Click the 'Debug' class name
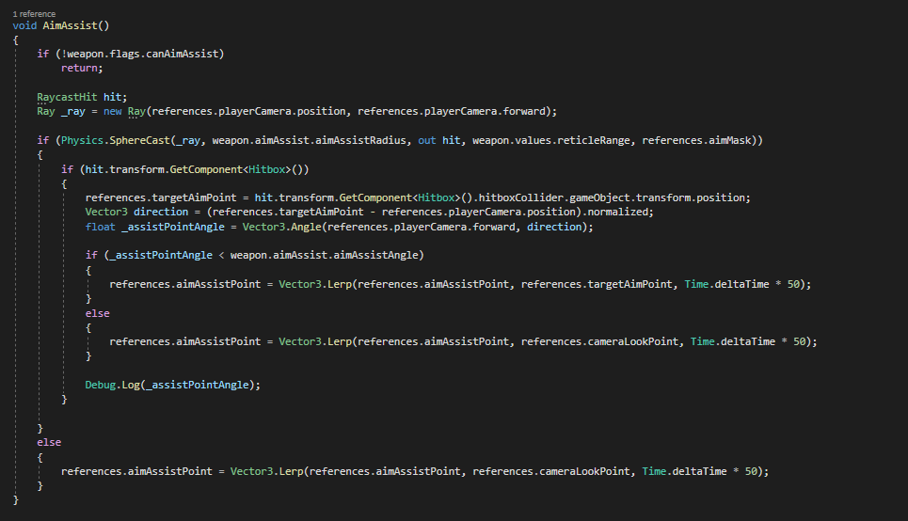This screenshot has width=908, height=521. (100, 385)
